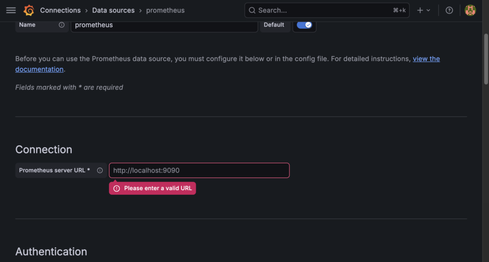Click the Please enter a valid URL alert
The height and width of the screenshot is (262, 489).
pyautogui.click(x=152, y=188)
